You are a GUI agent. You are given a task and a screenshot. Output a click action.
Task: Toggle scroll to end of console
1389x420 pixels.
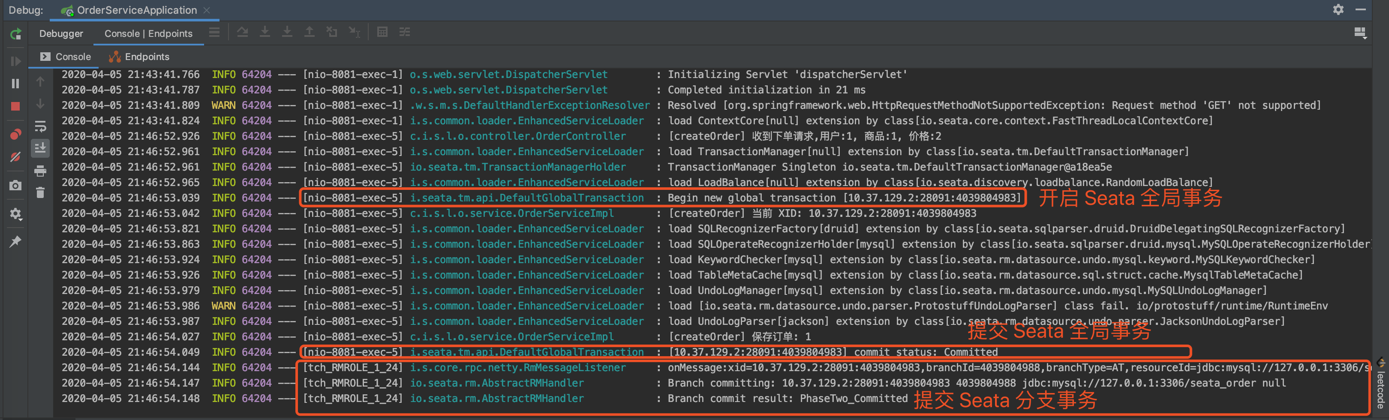[40, 148]
